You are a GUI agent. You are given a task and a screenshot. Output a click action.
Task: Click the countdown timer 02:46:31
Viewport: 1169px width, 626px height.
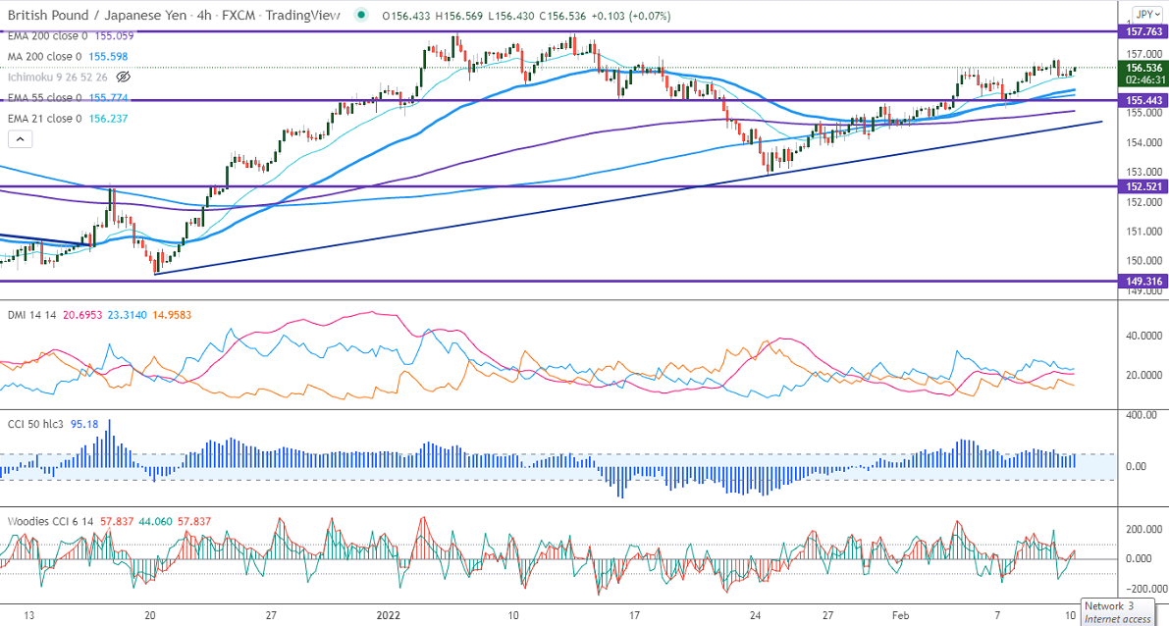[1145, 79]
